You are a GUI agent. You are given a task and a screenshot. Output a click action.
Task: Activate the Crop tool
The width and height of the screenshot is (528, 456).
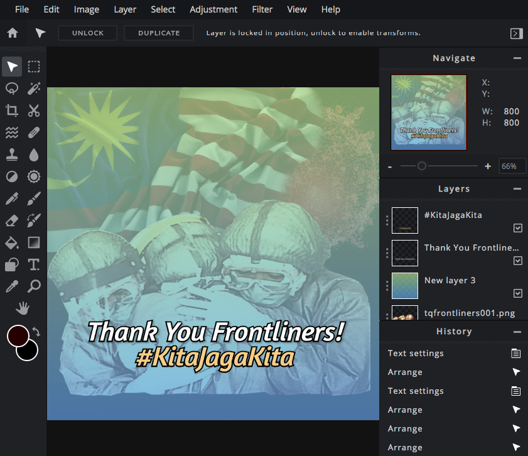[x=12, y=111]
